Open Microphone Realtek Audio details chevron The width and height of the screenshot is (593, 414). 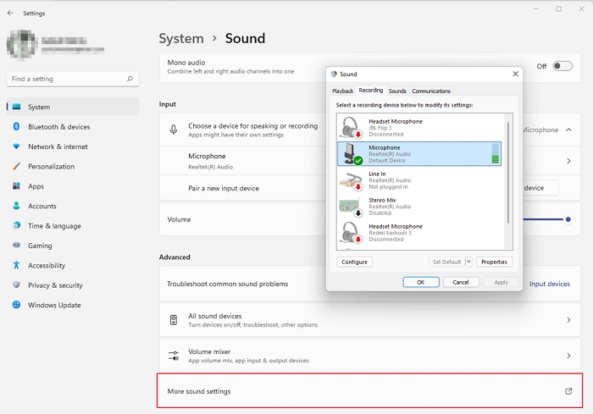point(568,161)
